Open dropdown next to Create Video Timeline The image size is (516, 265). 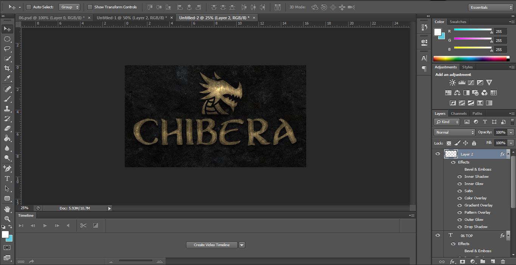242,245
